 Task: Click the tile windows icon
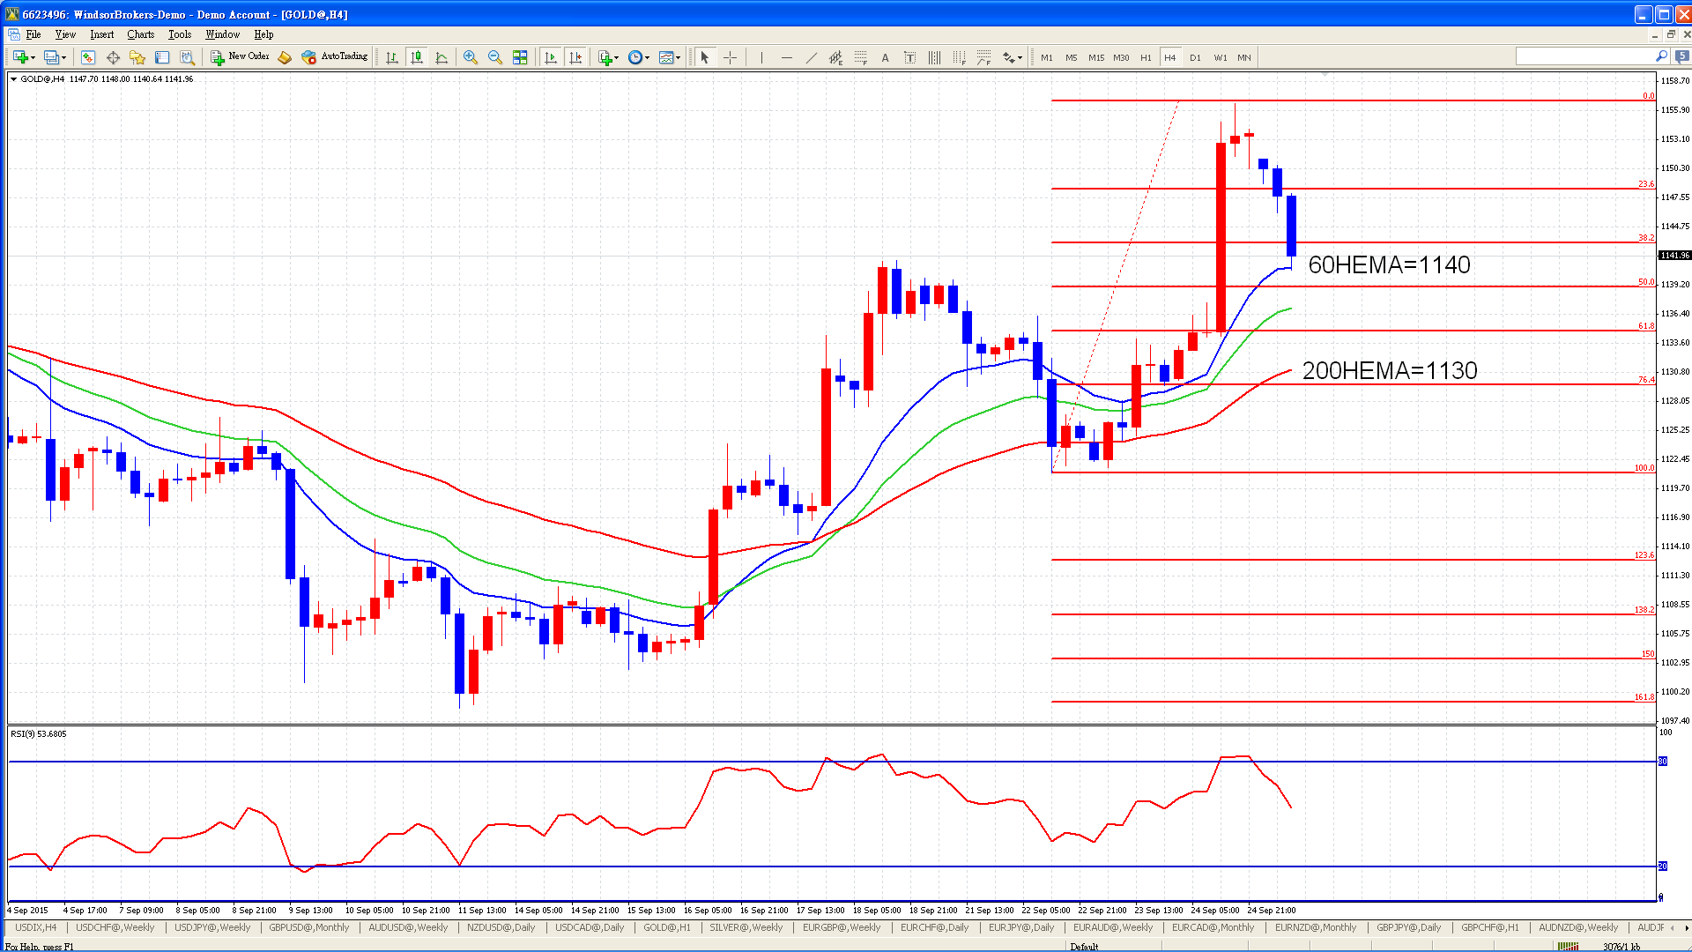[520, 57]
